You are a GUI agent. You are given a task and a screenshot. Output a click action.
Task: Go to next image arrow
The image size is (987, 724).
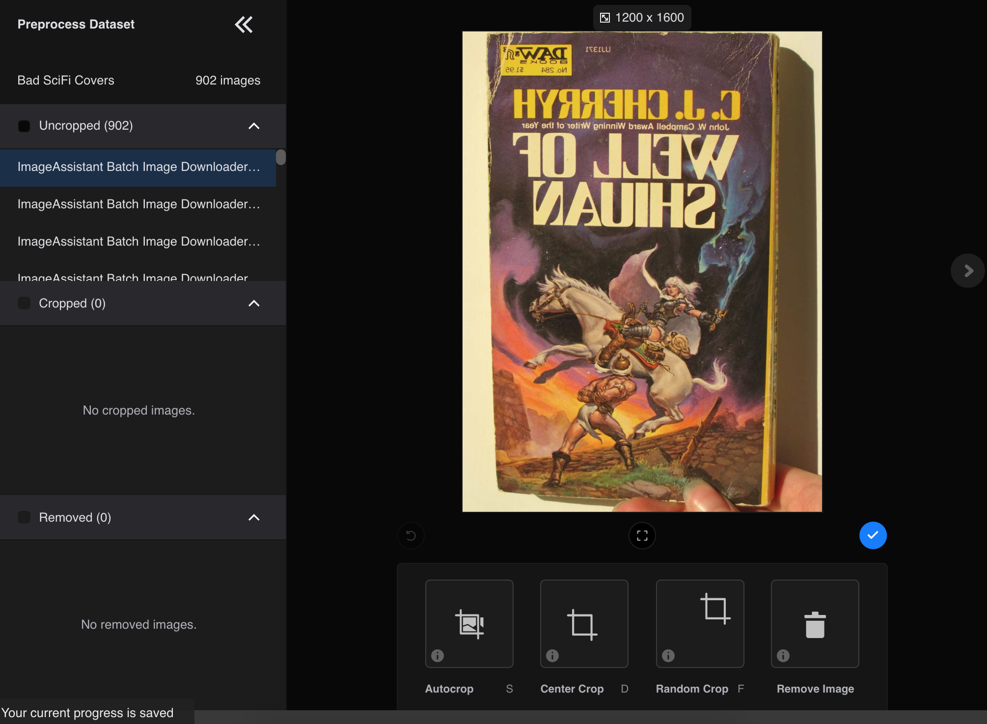[x=968, y=271]
